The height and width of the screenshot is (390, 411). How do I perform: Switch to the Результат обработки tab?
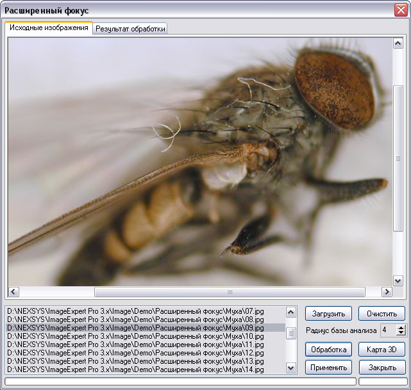pyautogui.click(x=130, y=29)
